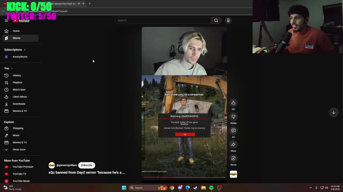Click the Share arrow icon
This screenshot has height=192, width=343.
point(233,145)
